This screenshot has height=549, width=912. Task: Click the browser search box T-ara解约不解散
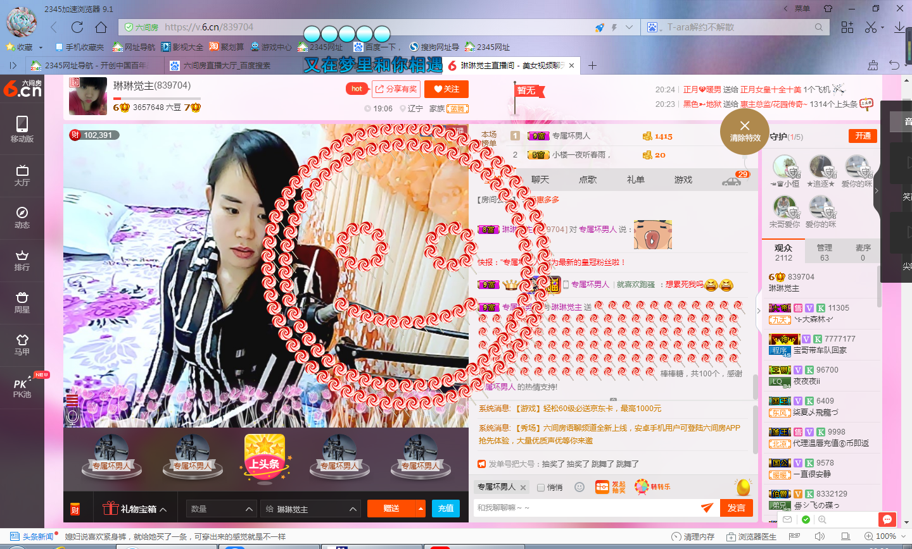pyautogui.click(x=738, y=27)
